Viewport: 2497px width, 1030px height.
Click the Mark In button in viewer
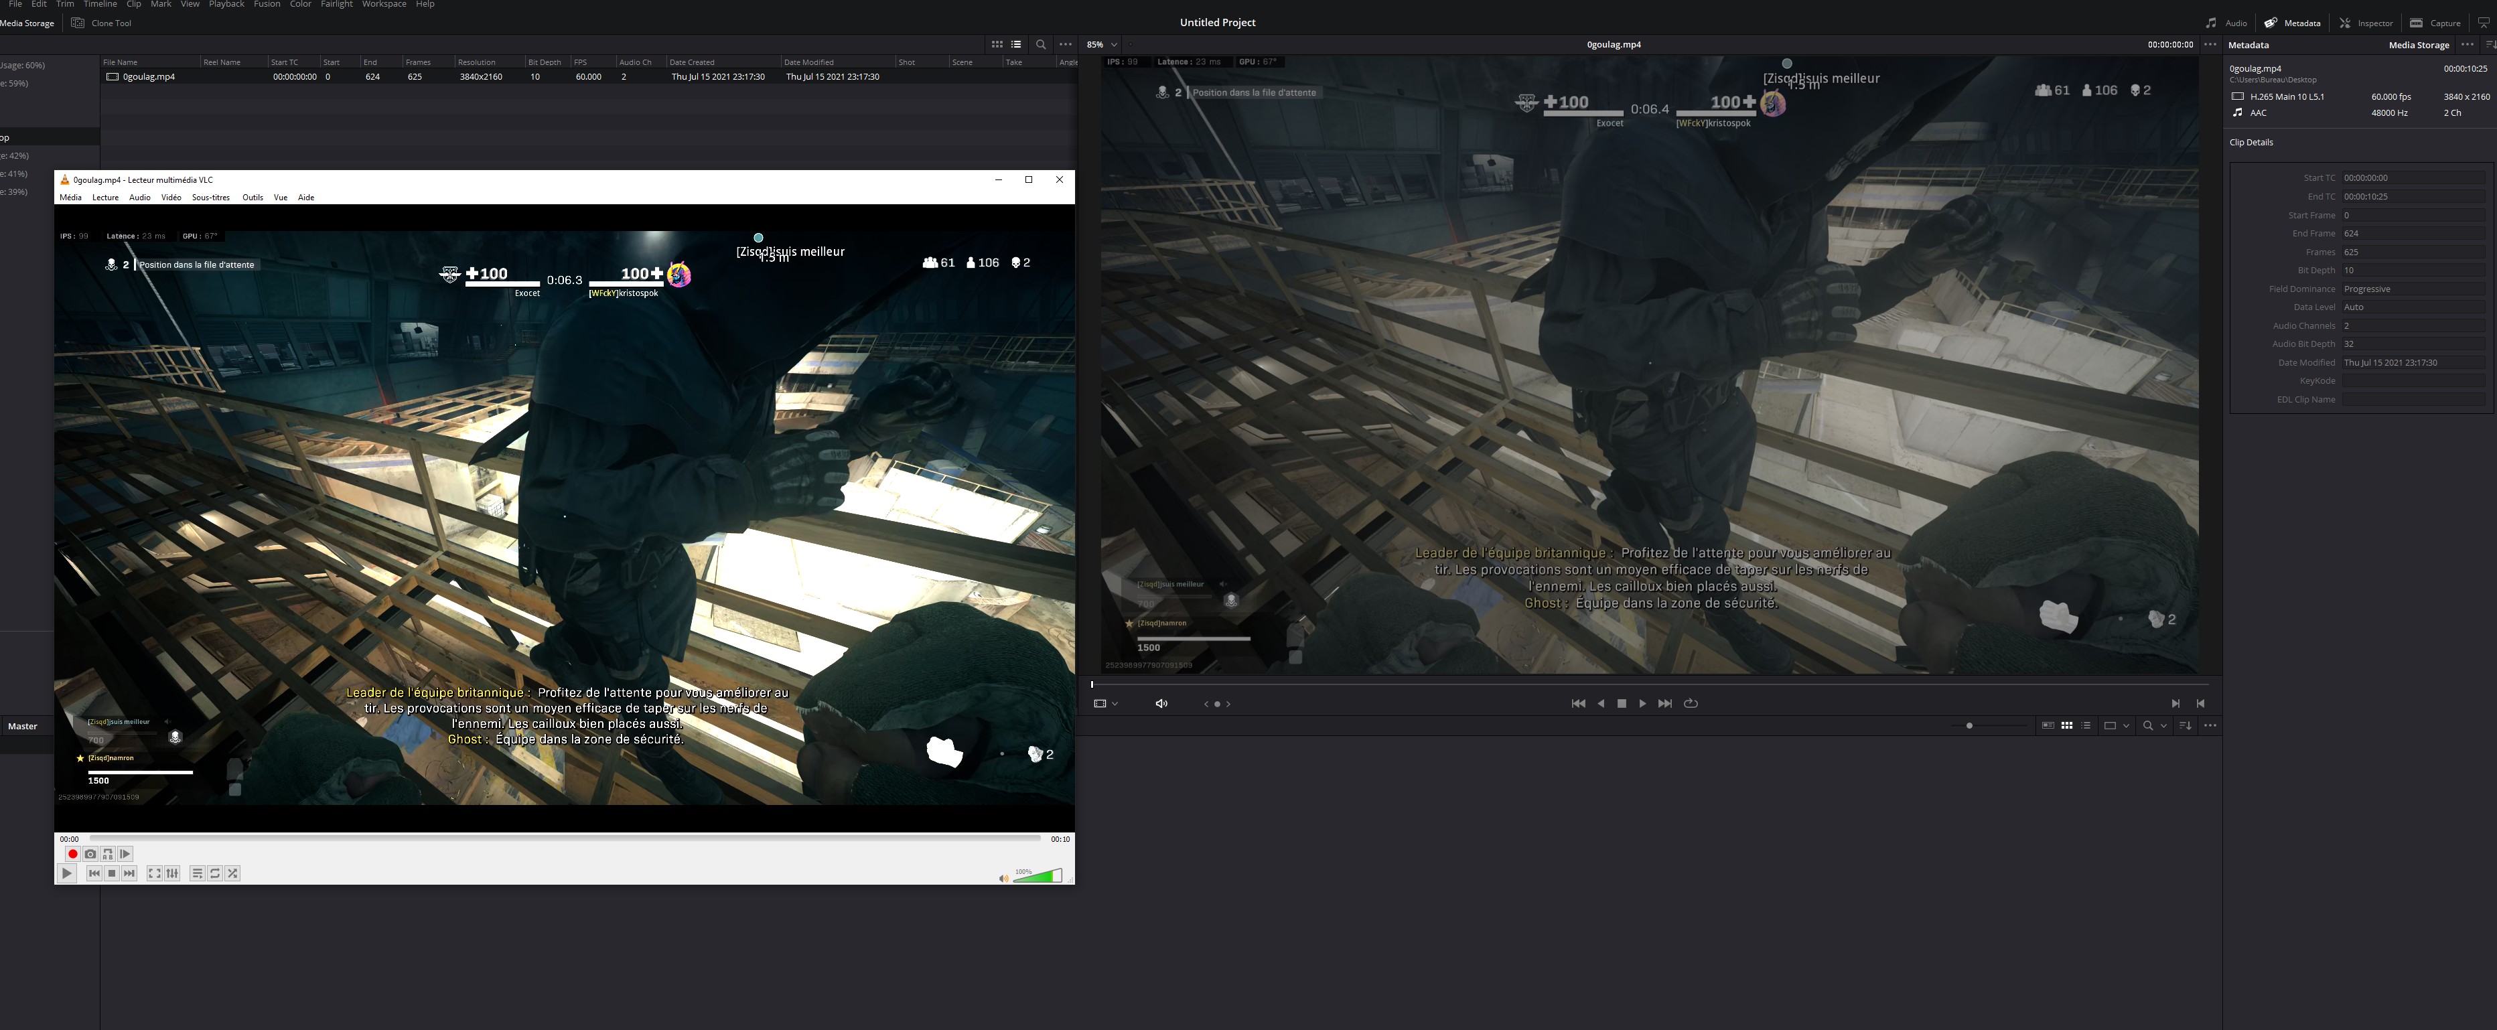(x=2175, y=703)
